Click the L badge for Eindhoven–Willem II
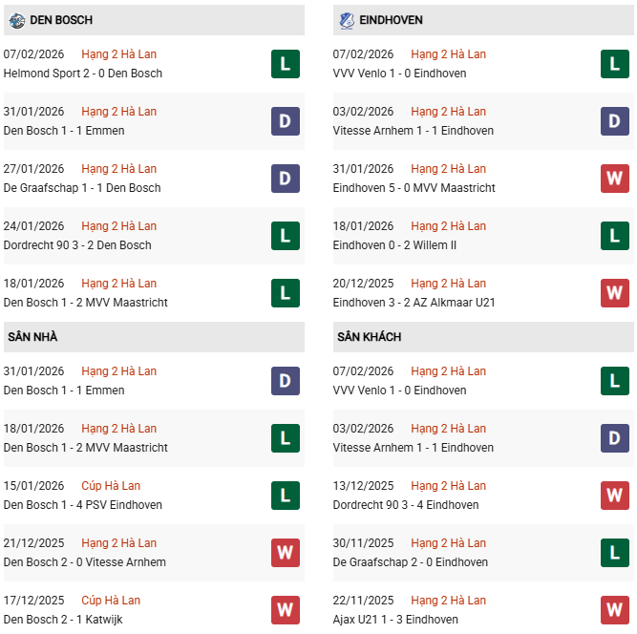Viewport: 637px width, 634px height. [x=614, y=236]
